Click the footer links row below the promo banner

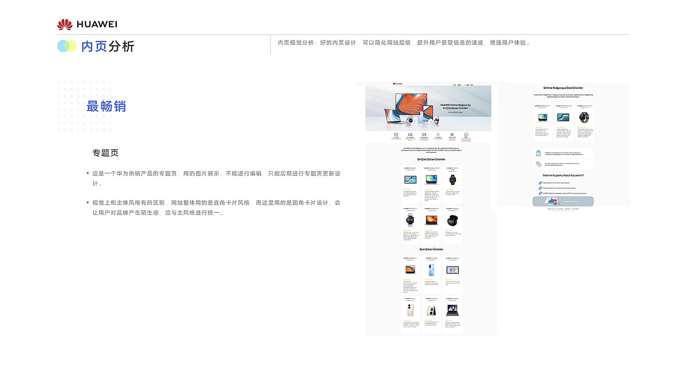pos(563,209)
